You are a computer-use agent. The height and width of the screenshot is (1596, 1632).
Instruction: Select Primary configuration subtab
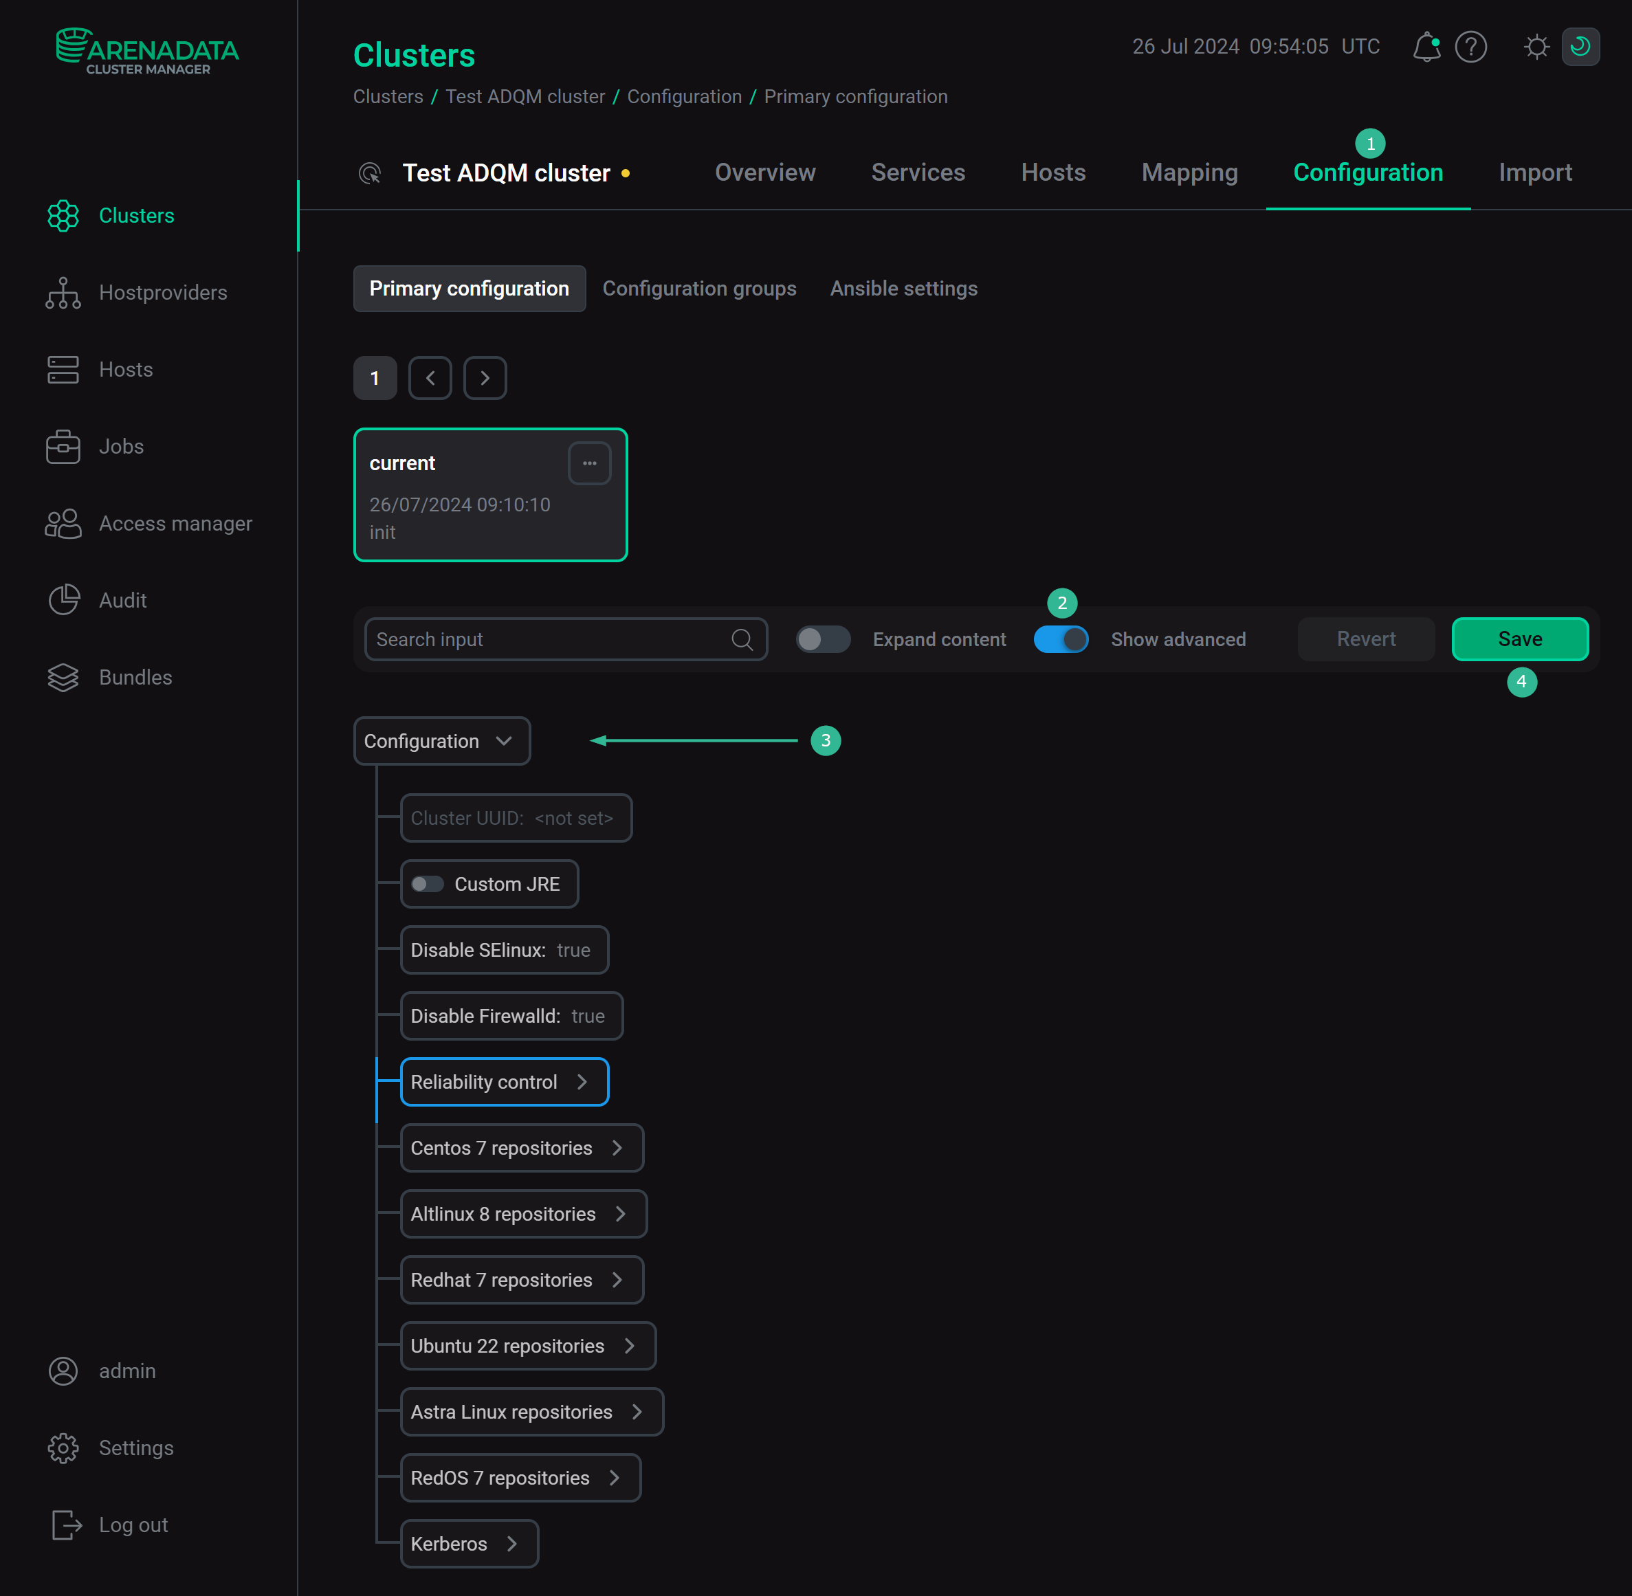tap(470, 289)
